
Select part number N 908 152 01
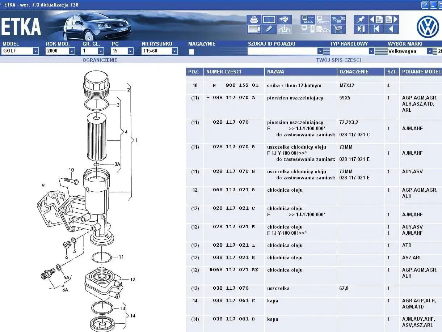point(236,85)
